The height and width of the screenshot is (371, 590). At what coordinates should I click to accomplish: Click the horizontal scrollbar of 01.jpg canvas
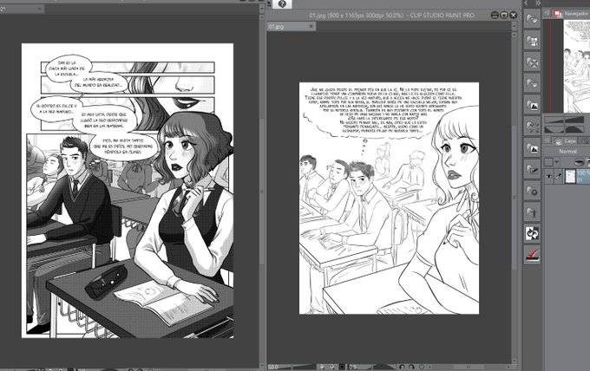click(469, 367)
